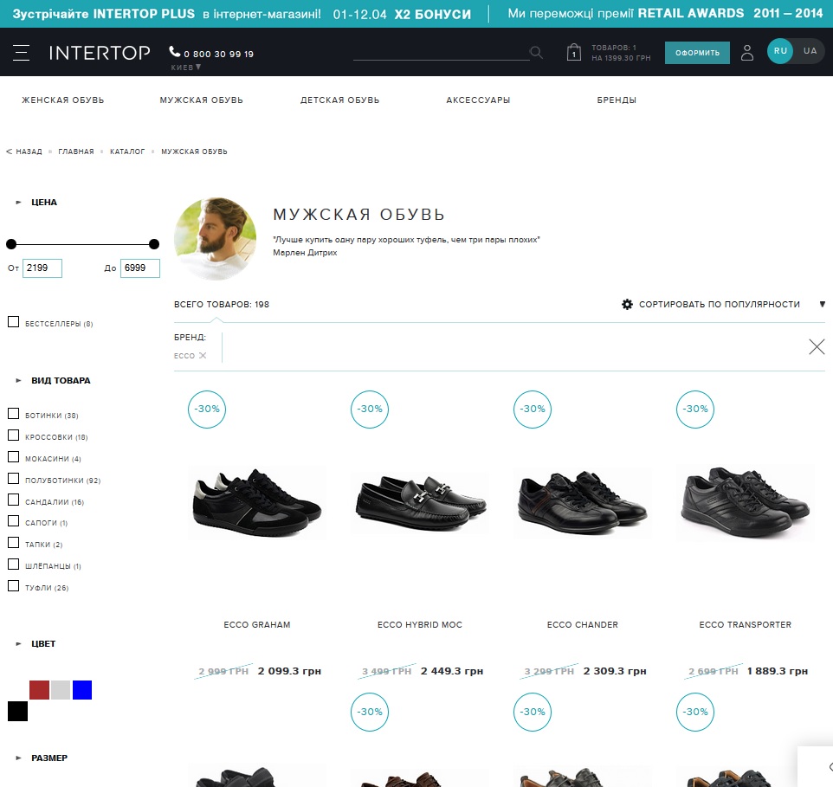Open Мужская обувь menu
The height and width of the screenshot is (787, 833).
pyautogui.click(x=202, y=100)
